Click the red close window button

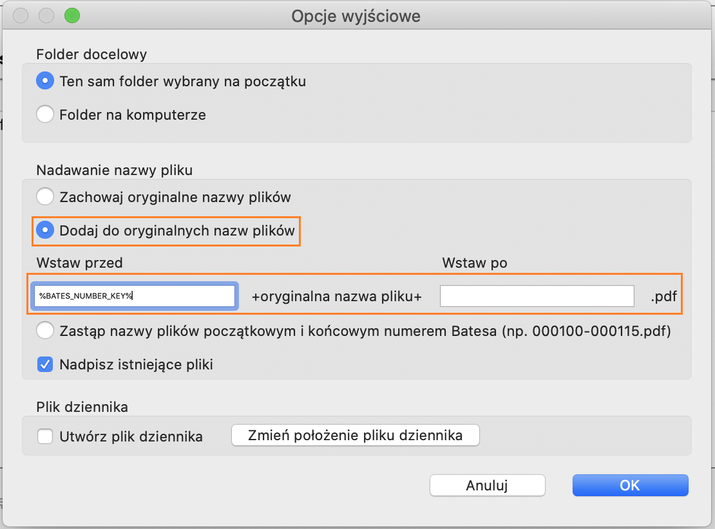(21, 15)
